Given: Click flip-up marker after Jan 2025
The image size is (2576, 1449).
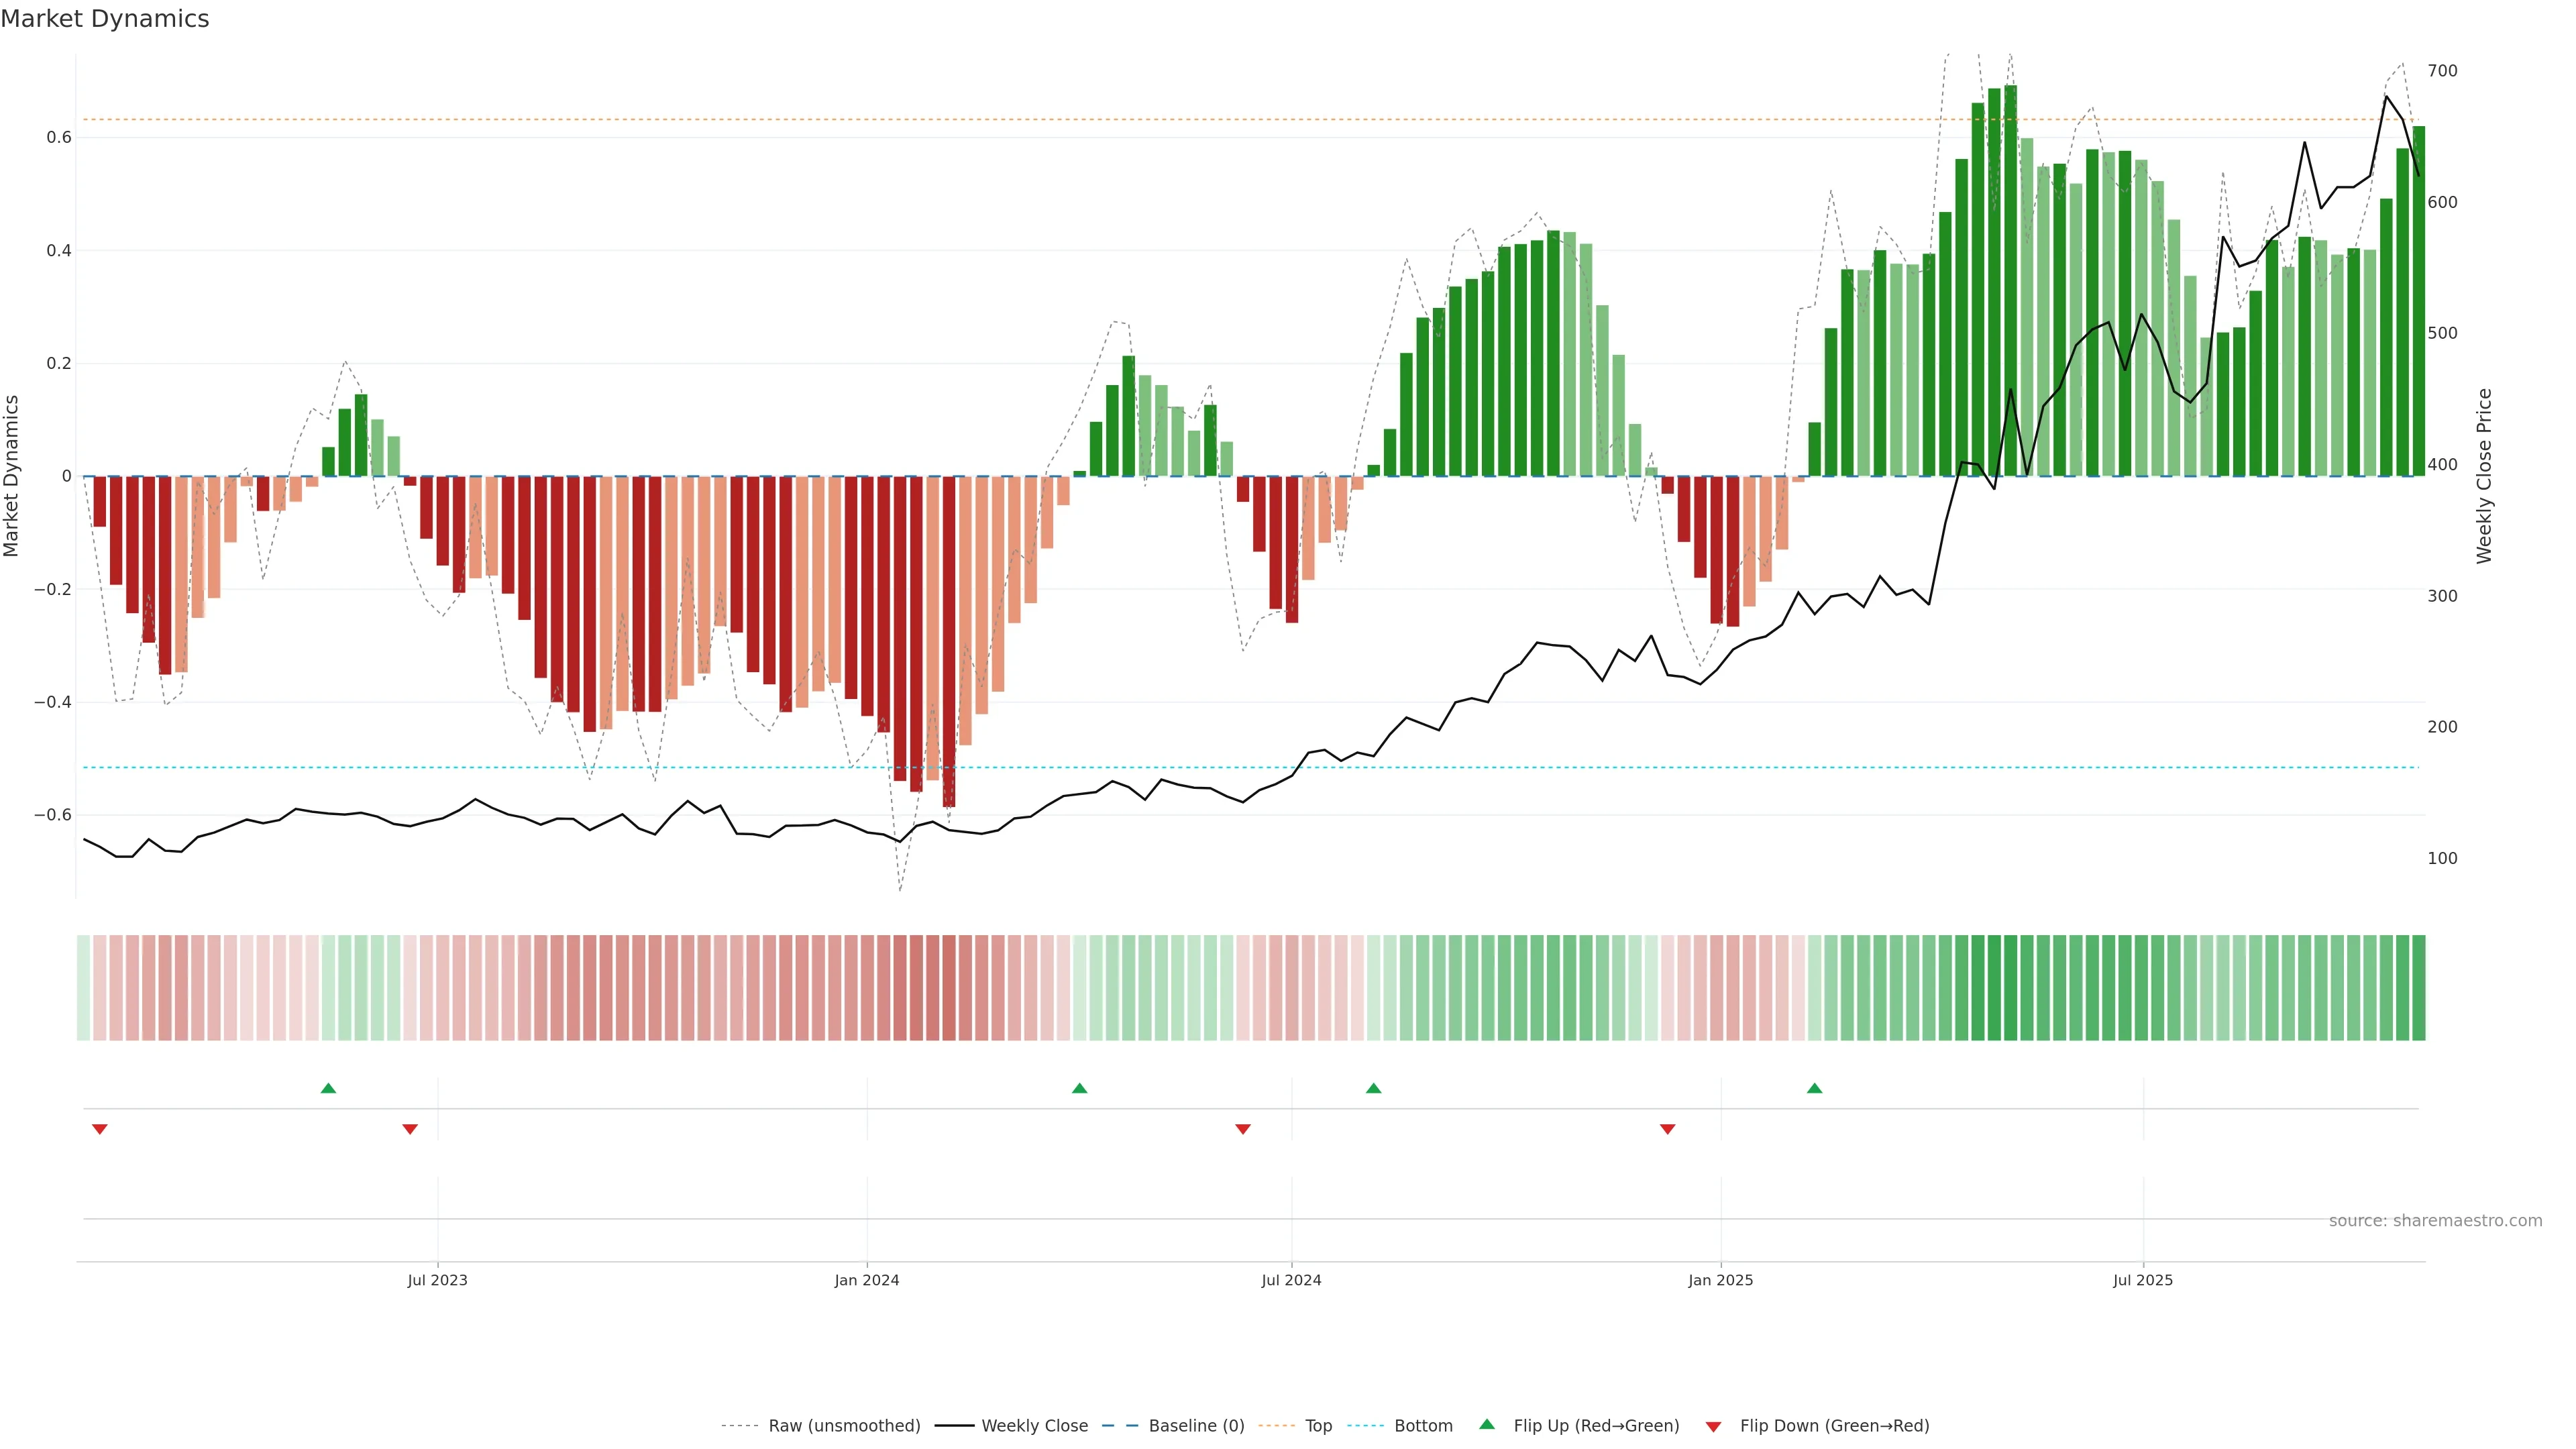Looking at the screenshot, I should click(x=1814, y=1088).
